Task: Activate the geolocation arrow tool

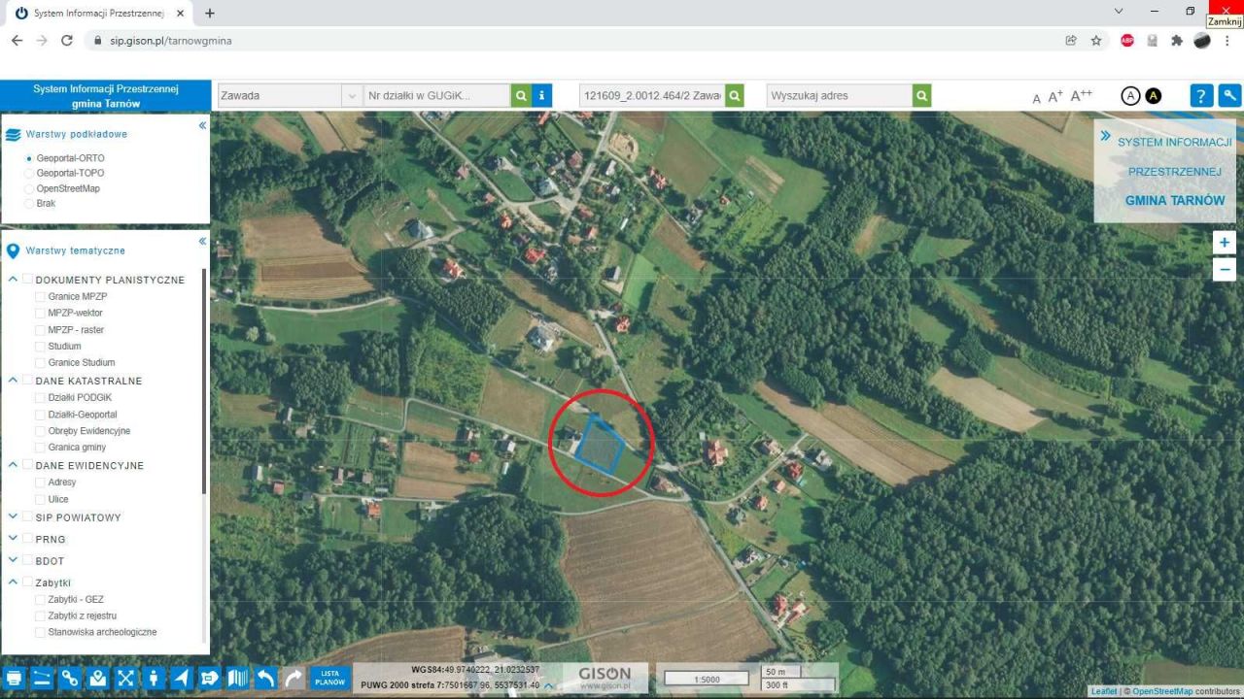Action: tap(182, 678)
